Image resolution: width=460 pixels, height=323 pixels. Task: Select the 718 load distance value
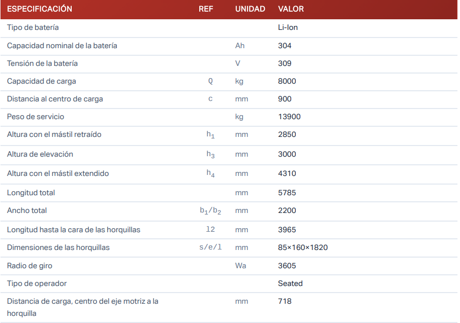(285, 301)
